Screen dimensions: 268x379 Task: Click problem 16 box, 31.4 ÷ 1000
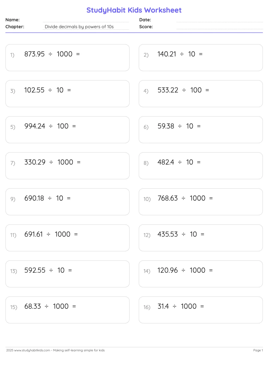pos(201,310)
